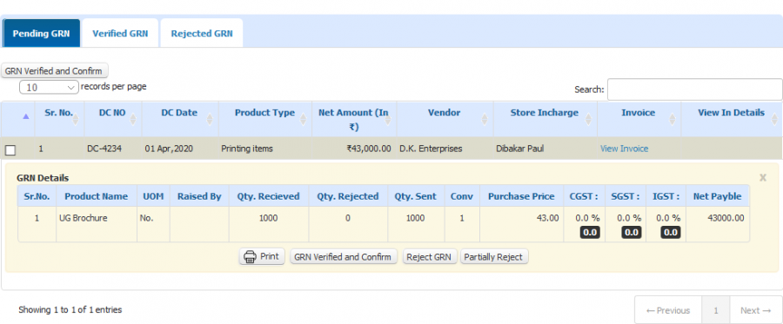The image size is (783, 324).
Task: Click the CGST 0.0 amount badge
Action: 590,232
